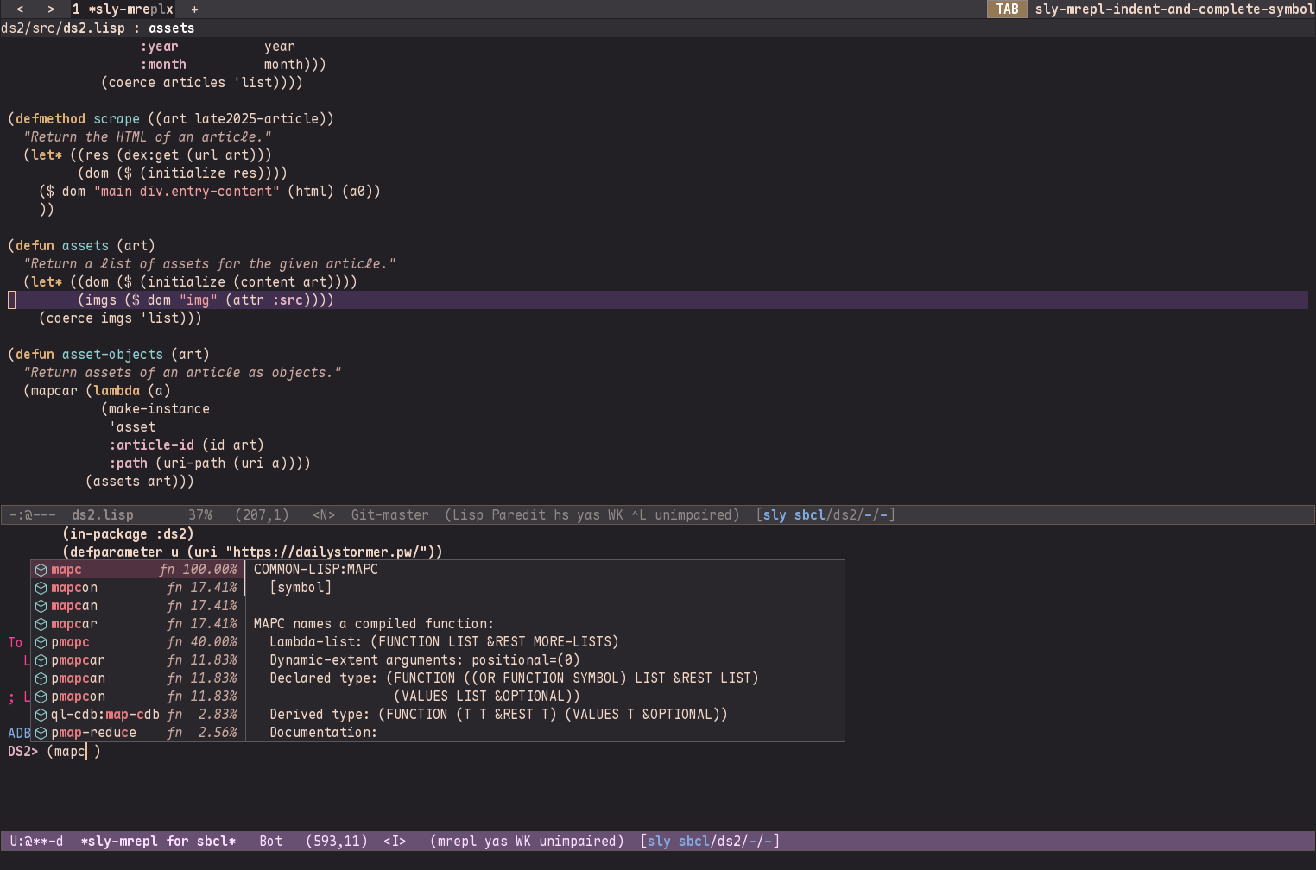Toggle unimpaired in the ds2.lisp mode line
The width and height of the screenshot is (1316, 870).
(x=693, y=515)
